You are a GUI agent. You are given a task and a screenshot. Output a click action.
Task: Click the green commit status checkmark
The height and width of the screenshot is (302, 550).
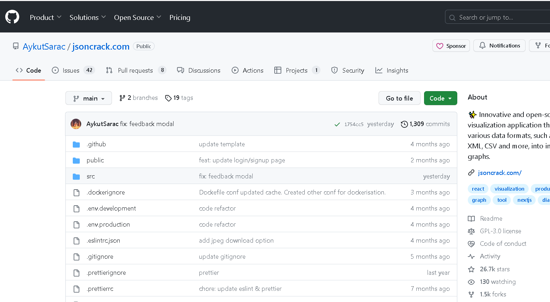click(x=337, y=124)
